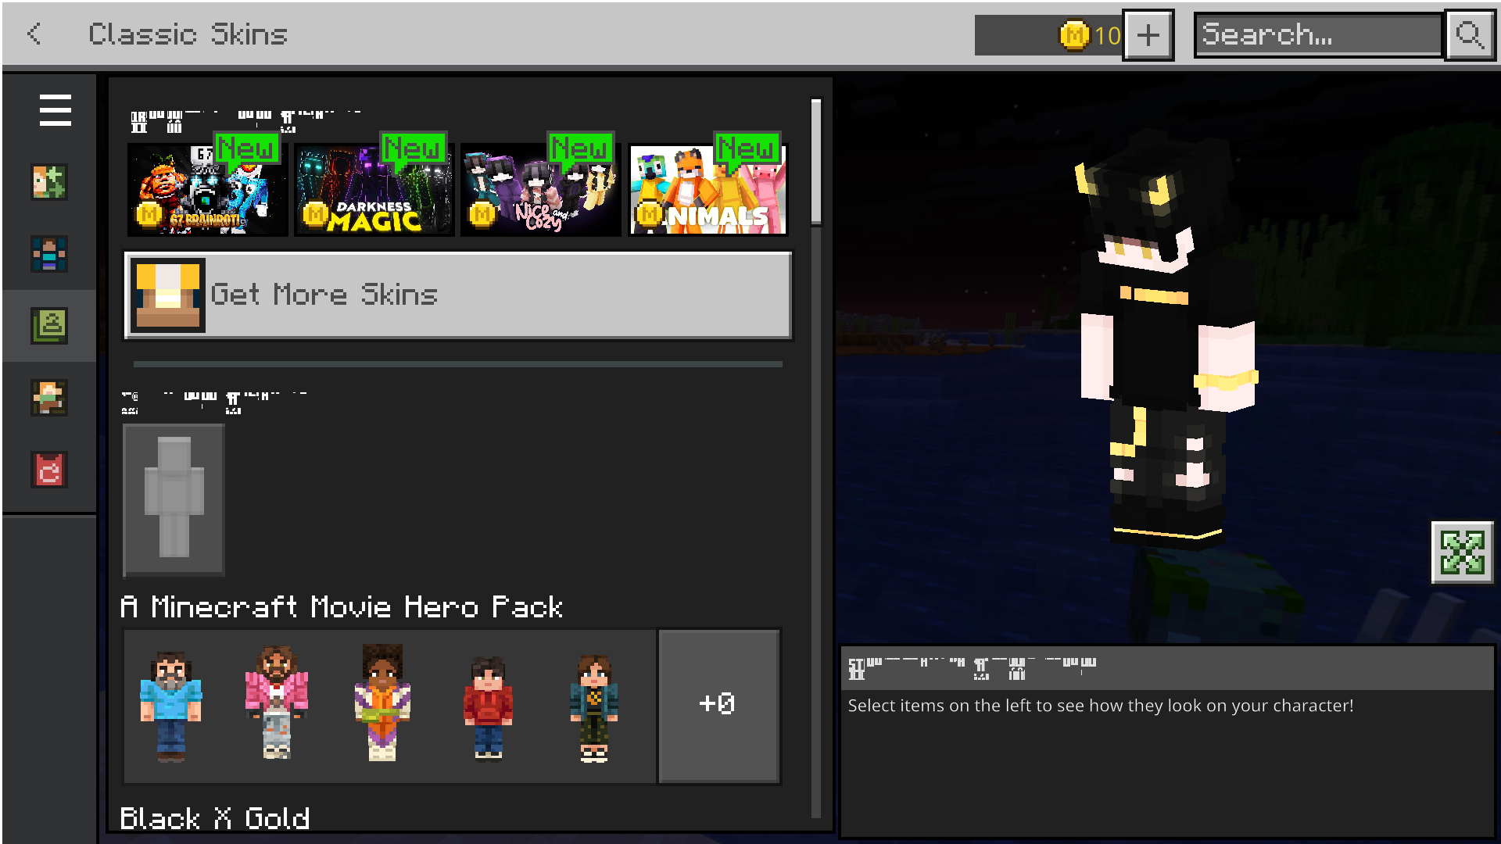Select the blue-shirt bearded hero skin
This screenshot has width=1501, height=844.
tap(170, 705)
